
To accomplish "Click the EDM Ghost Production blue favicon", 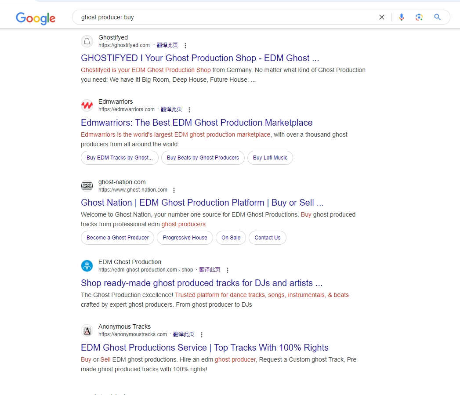I will pyautogui.click(x=87, y=266).
